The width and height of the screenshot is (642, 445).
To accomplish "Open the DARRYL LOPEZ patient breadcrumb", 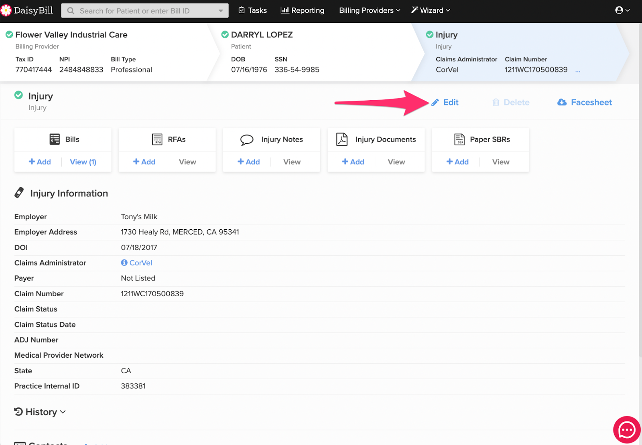I will coord(262,35).
